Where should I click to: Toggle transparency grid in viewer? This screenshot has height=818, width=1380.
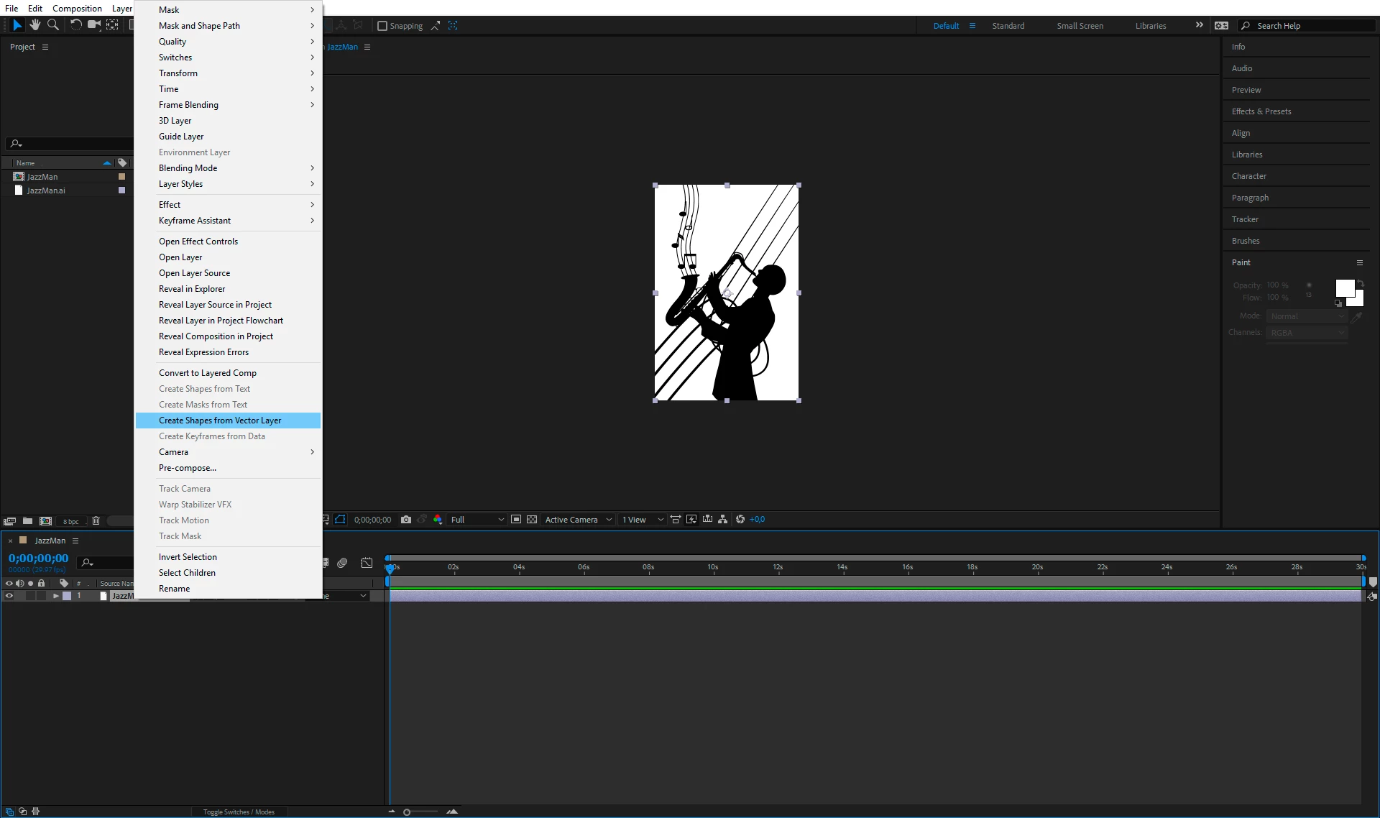pyautogui.click(x=532, y=520)
